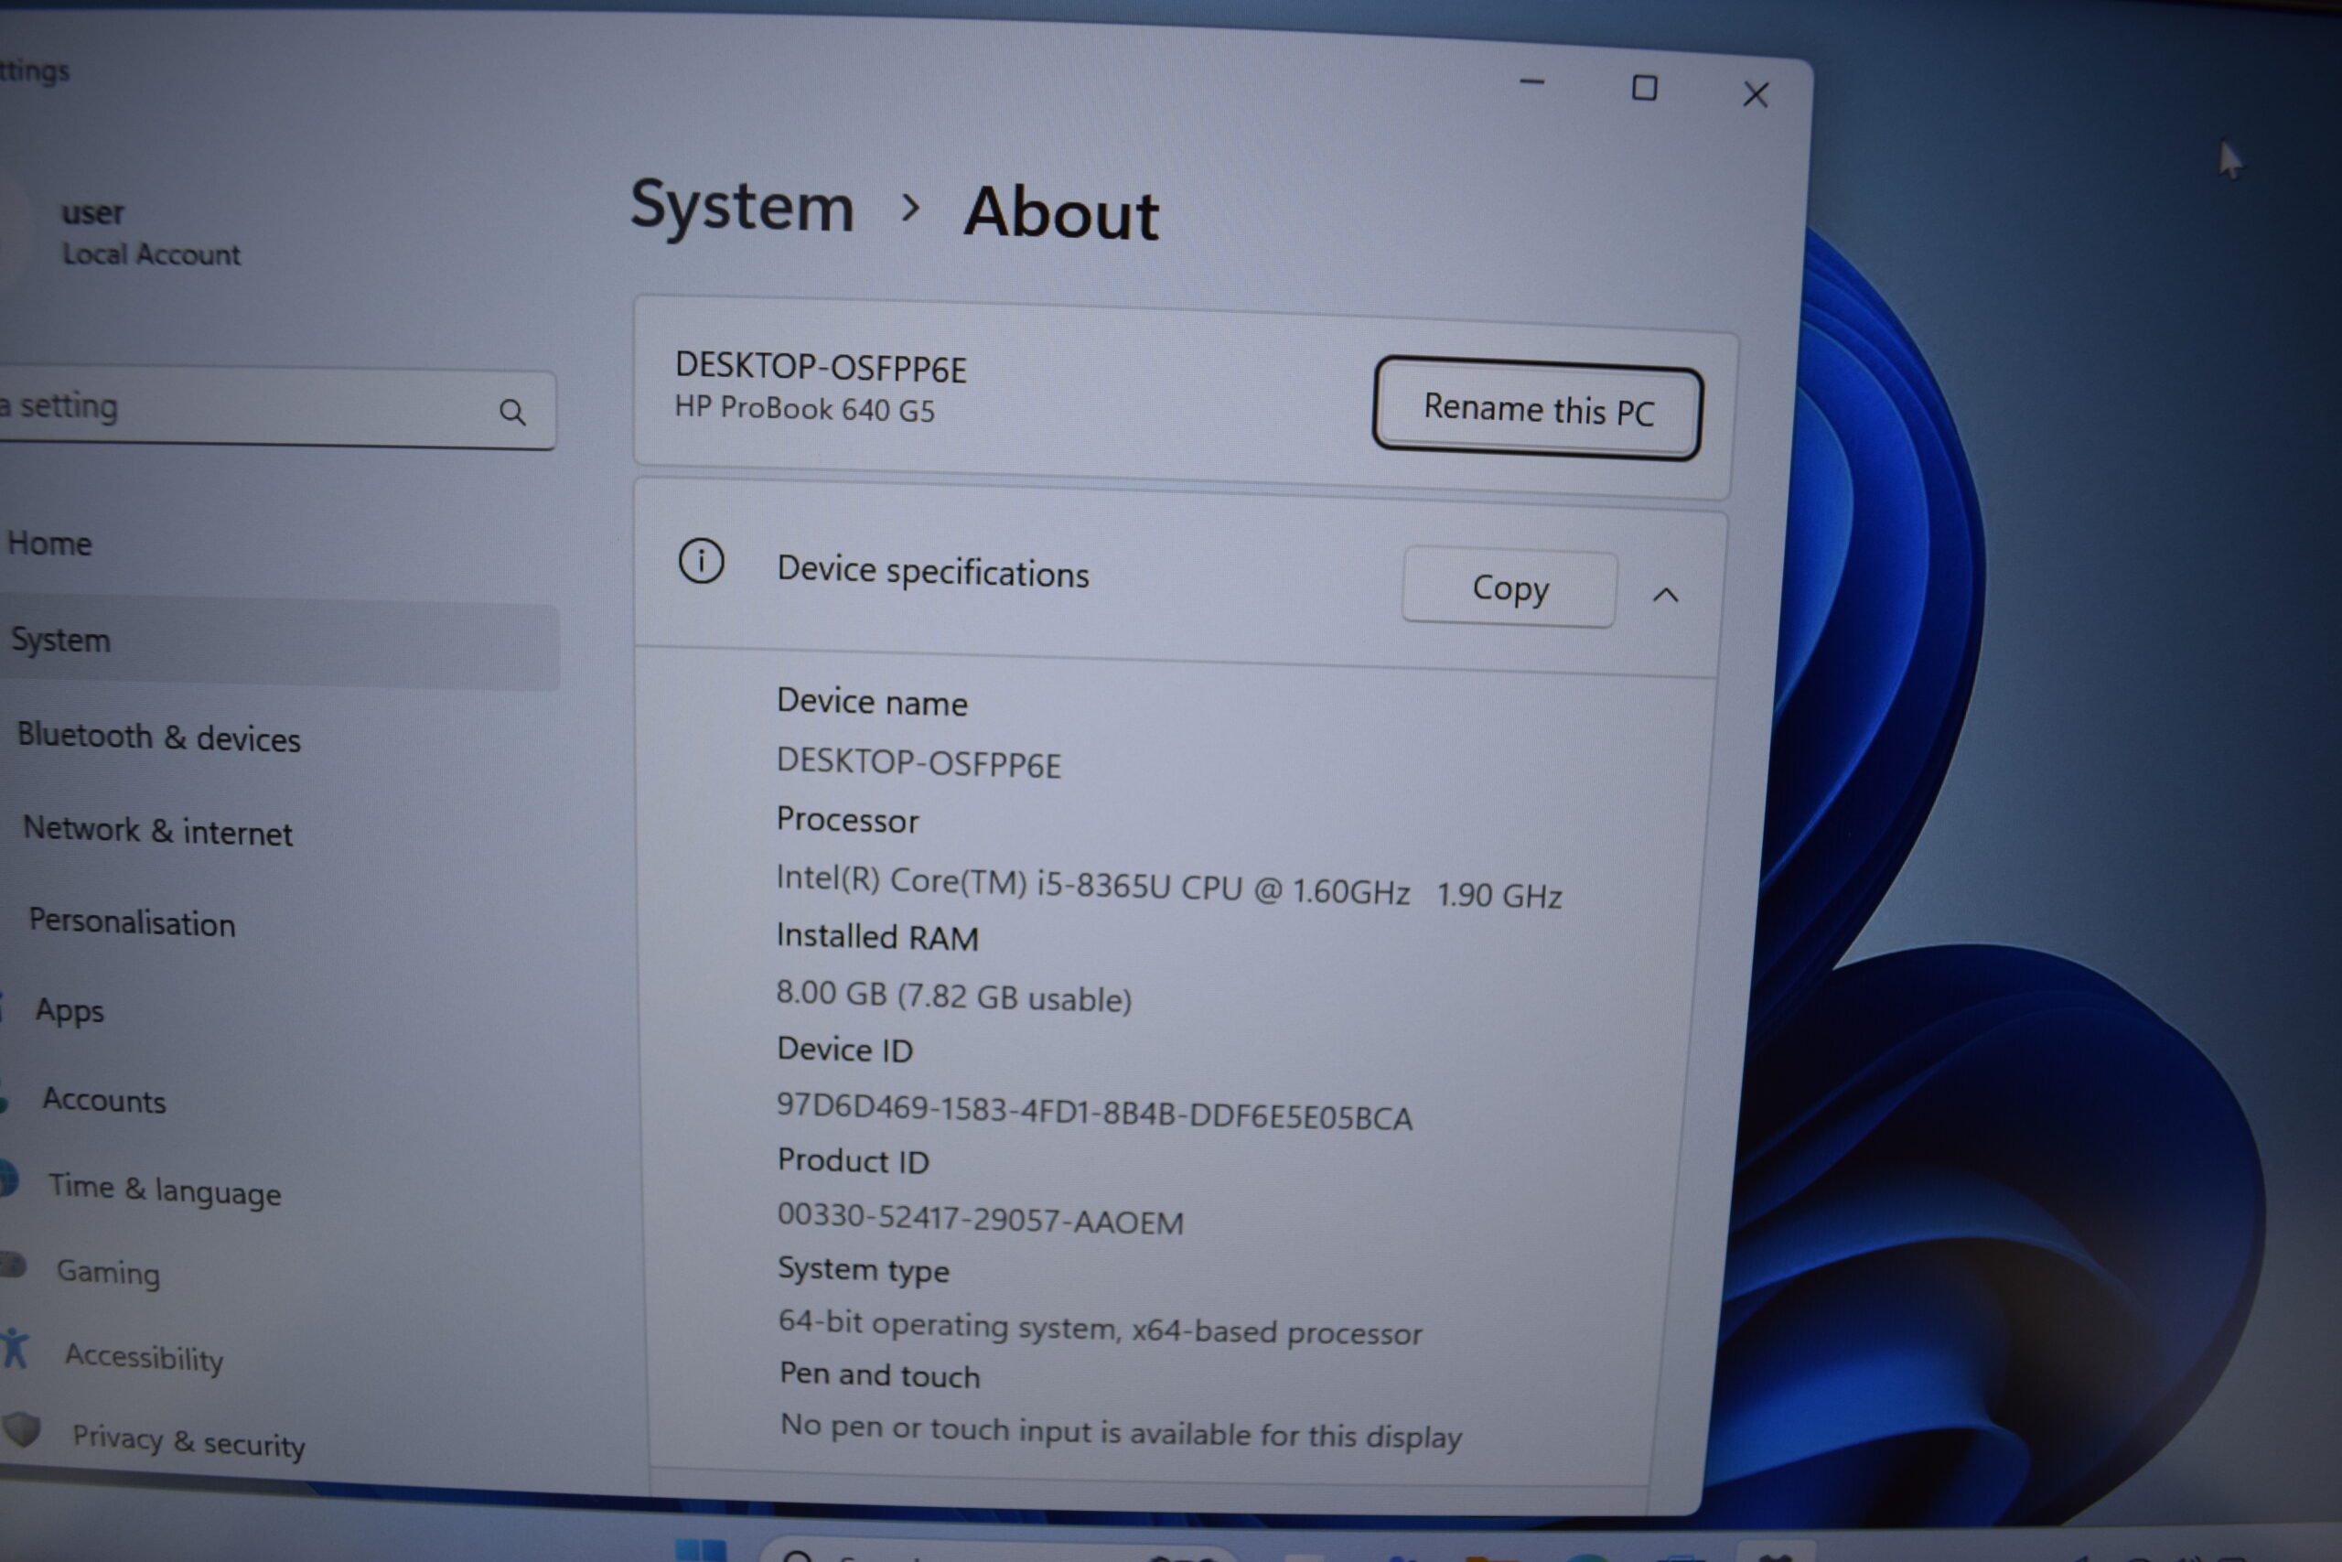Click the Product ID value 00330-52417-29057-AAOEM
The height and width of the screenshot is (1562, 2342).
pos(980,1218)
